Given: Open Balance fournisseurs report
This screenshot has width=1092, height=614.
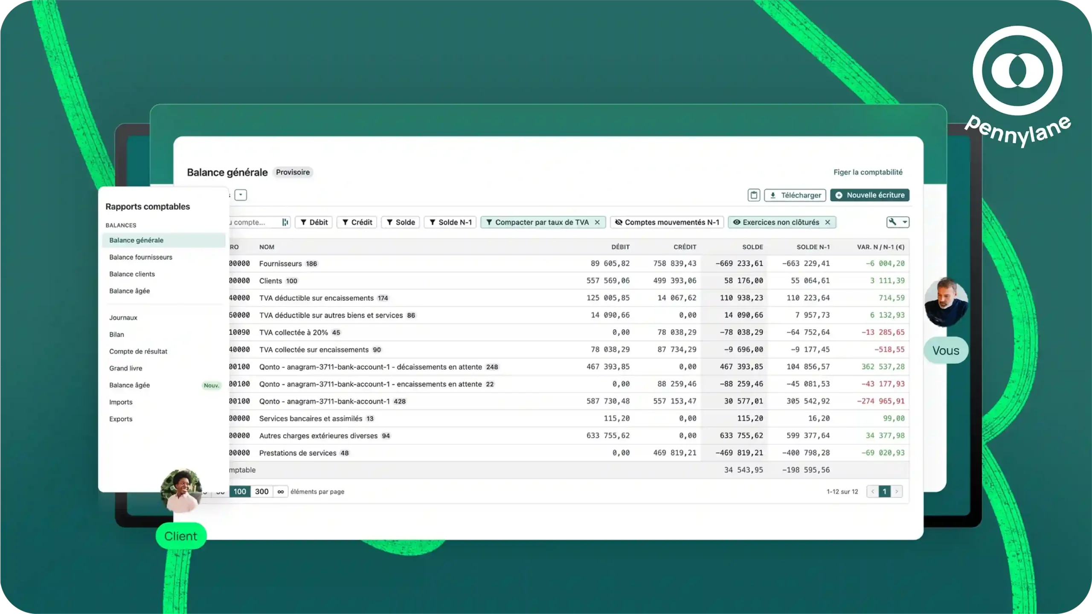Looking at the screenshot, I should coord(141,257).
